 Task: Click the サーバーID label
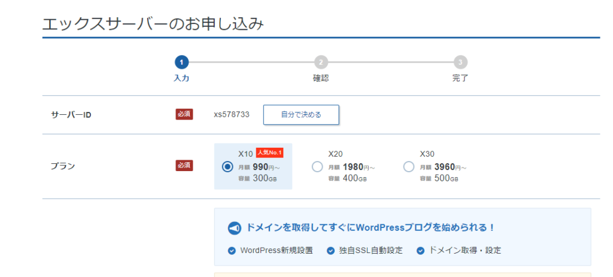pyautogui.click(x=71, y=115)
